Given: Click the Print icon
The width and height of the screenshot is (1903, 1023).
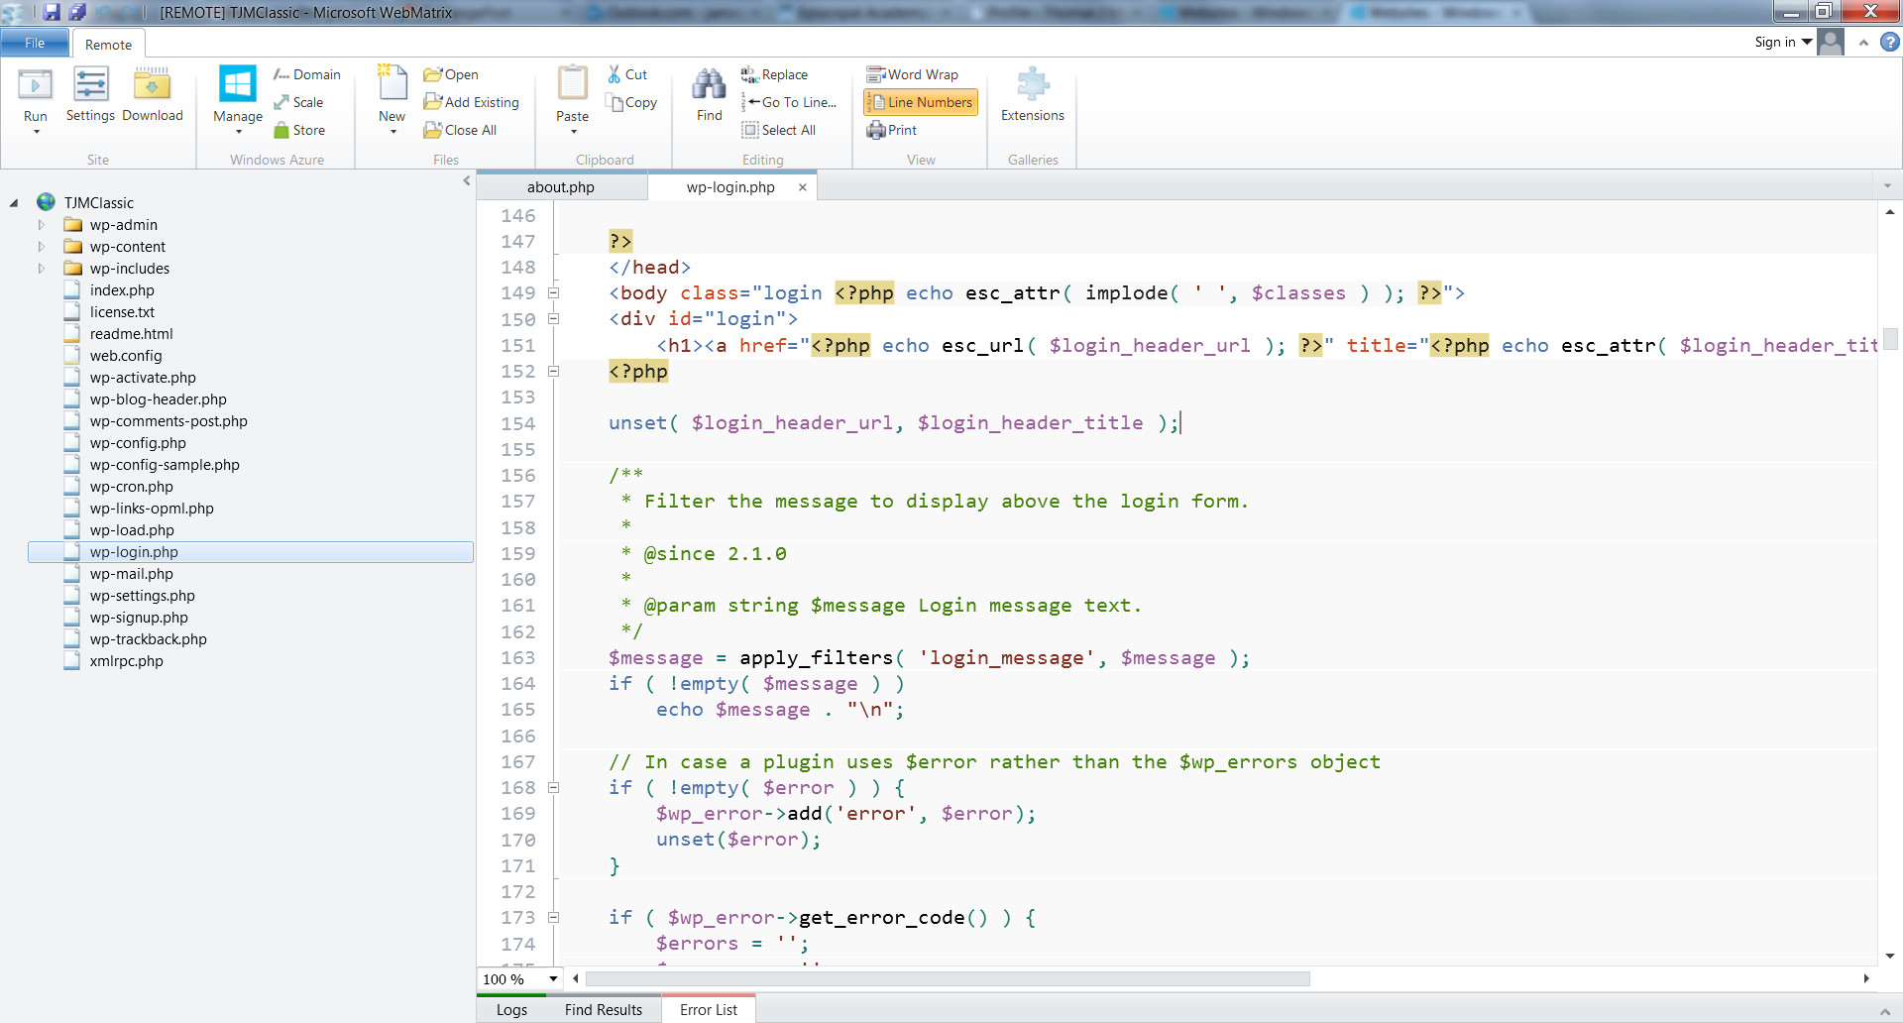Looking at the screenshot, I should click(876, 130).
